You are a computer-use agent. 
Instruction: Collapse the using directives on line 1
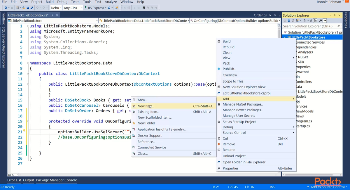[28, 26]
